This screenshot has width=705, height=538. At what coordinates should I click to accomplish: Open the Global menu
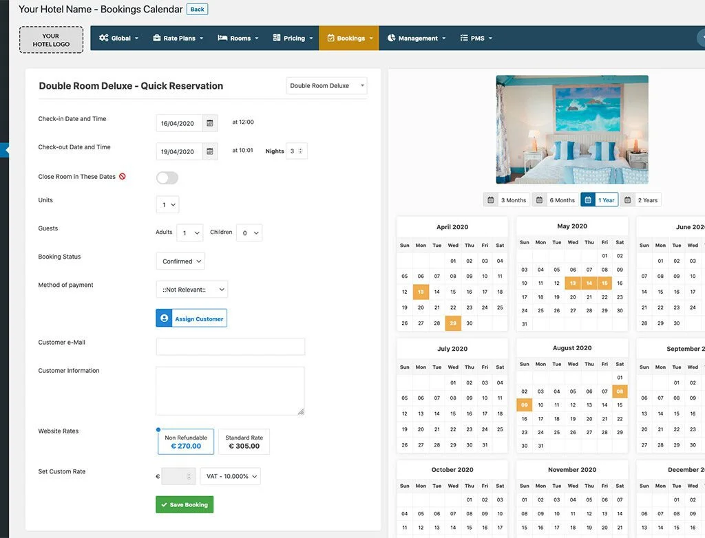click(118, 39)
